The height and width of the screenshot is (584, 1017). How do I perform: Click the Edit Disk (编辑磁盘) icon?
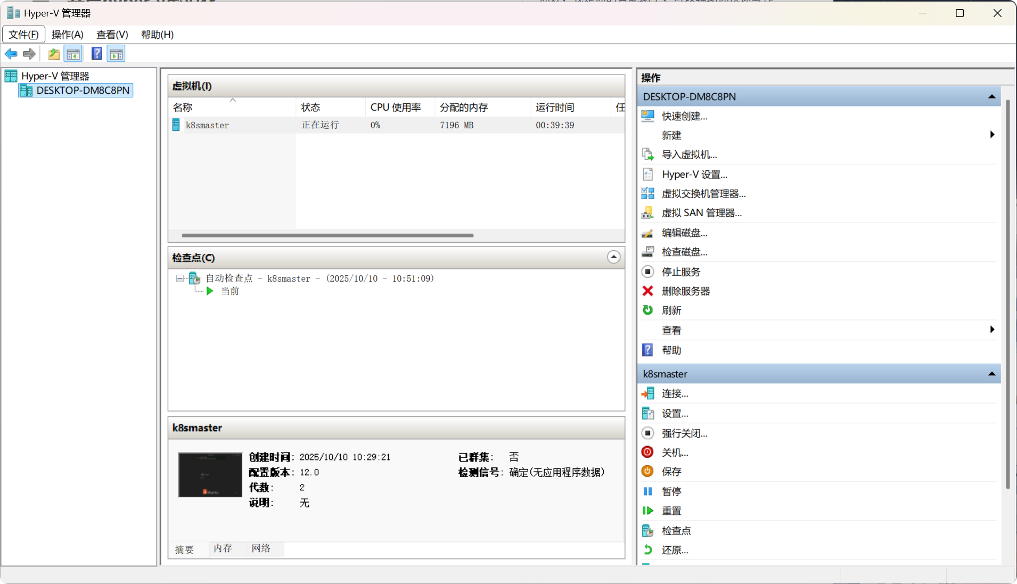647,233
